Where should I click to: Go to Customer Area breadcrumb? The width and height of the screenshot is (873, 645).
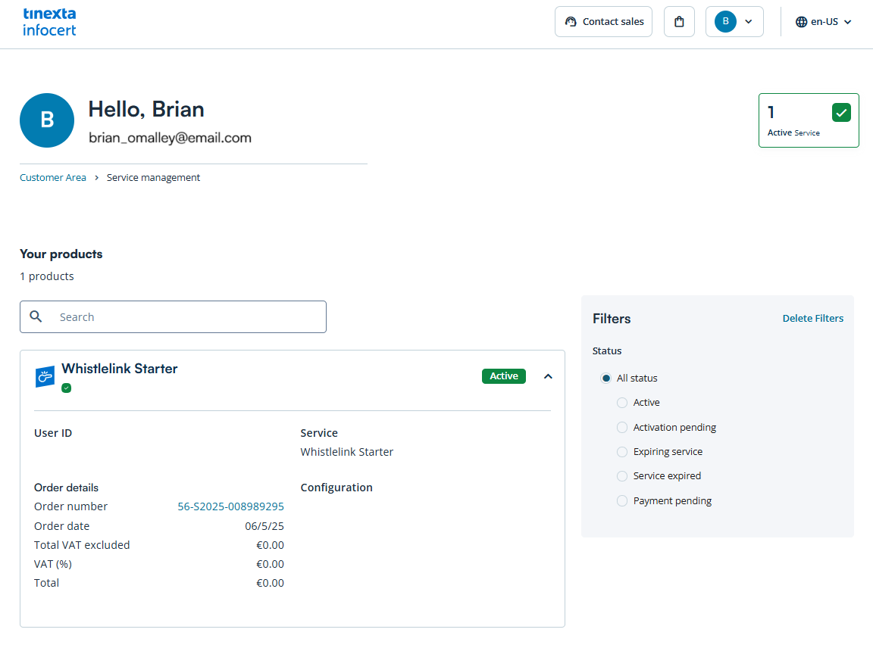pos(53,178)
